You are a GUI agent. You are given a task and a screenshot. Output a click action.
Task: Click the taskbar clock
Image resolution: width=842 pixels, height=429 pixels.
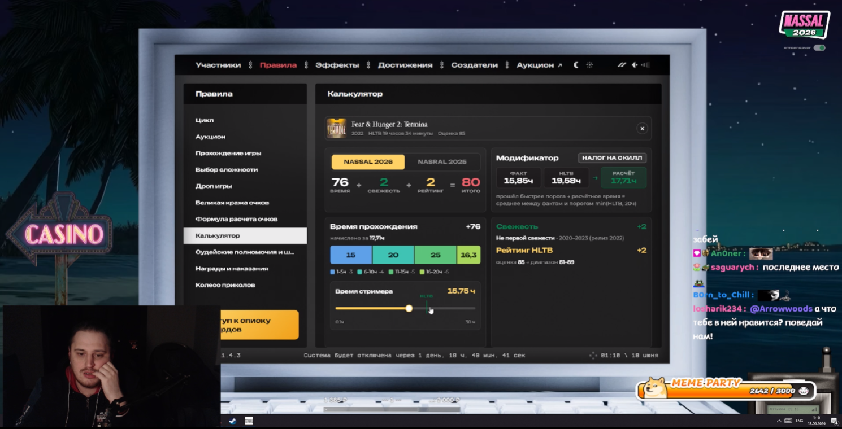[x=817, y=421]
